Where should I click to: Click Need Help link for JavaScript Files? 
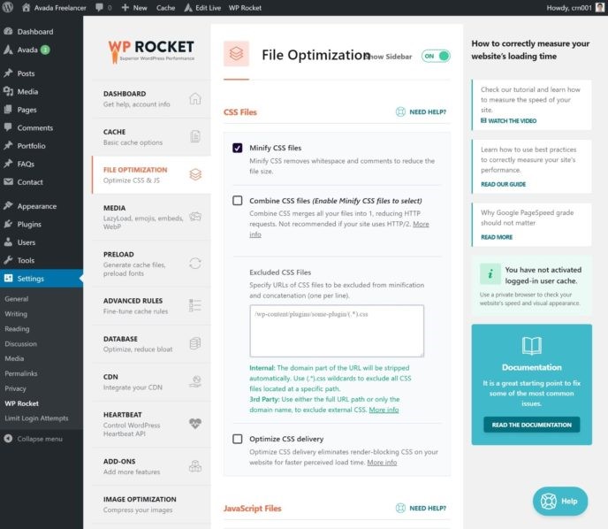click(x=428, y=508)
